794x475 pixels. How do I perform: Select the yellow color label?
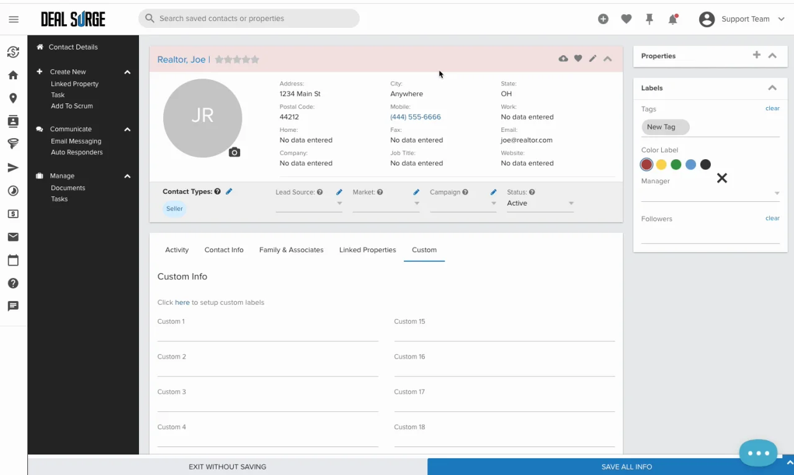tap(661, 165)
